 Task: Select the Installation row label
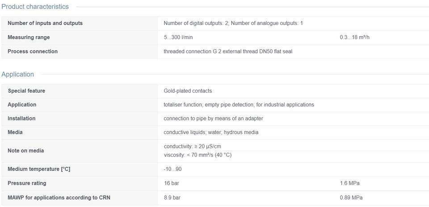[x=21, y=118]
